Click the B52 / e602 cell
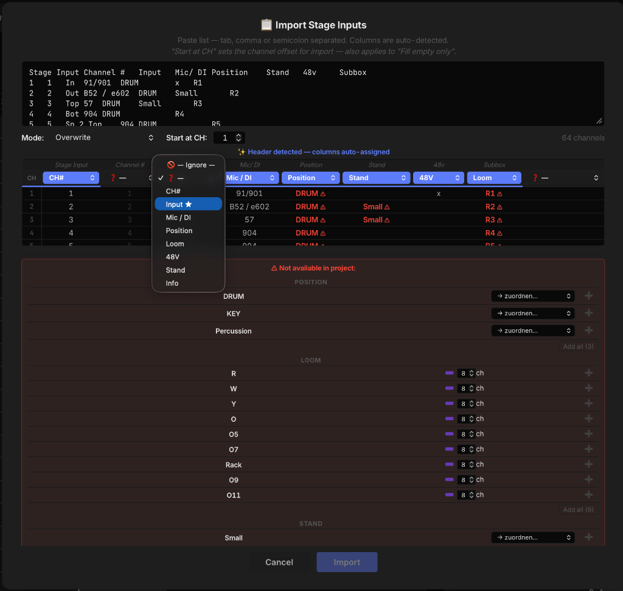The width and height of the screenshot is (623, 591). pos(249,207)
